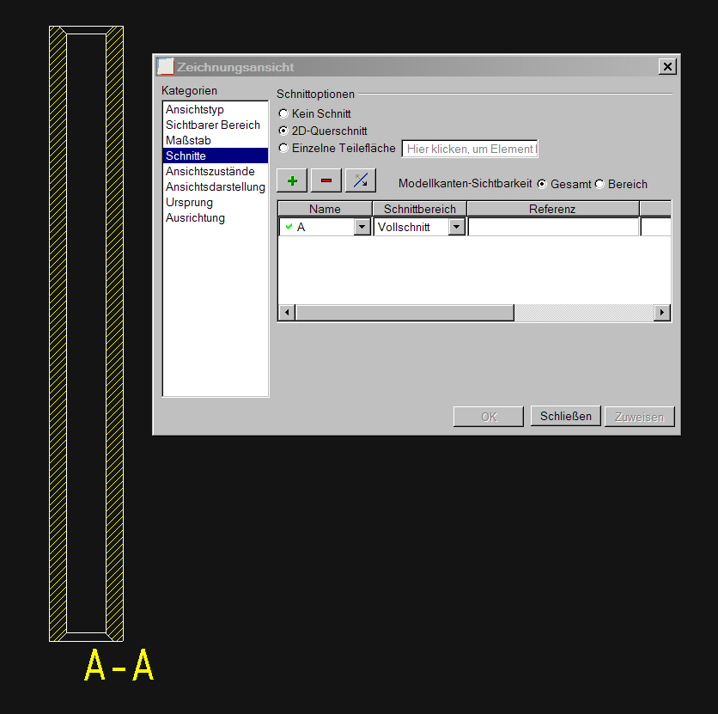Click the 'Hier klicken, um Element' input field

pos(470,149)
